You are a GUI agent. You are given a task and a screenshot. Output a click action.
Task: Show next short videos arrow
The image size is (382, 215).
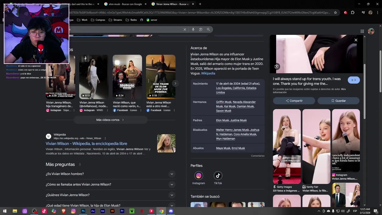tap(175, 84)
